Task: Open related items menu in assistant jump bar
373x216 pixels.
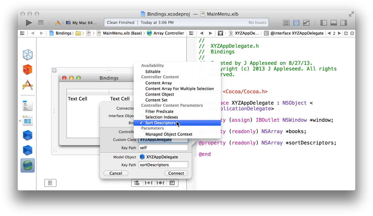Action: (x=191, y=33)
